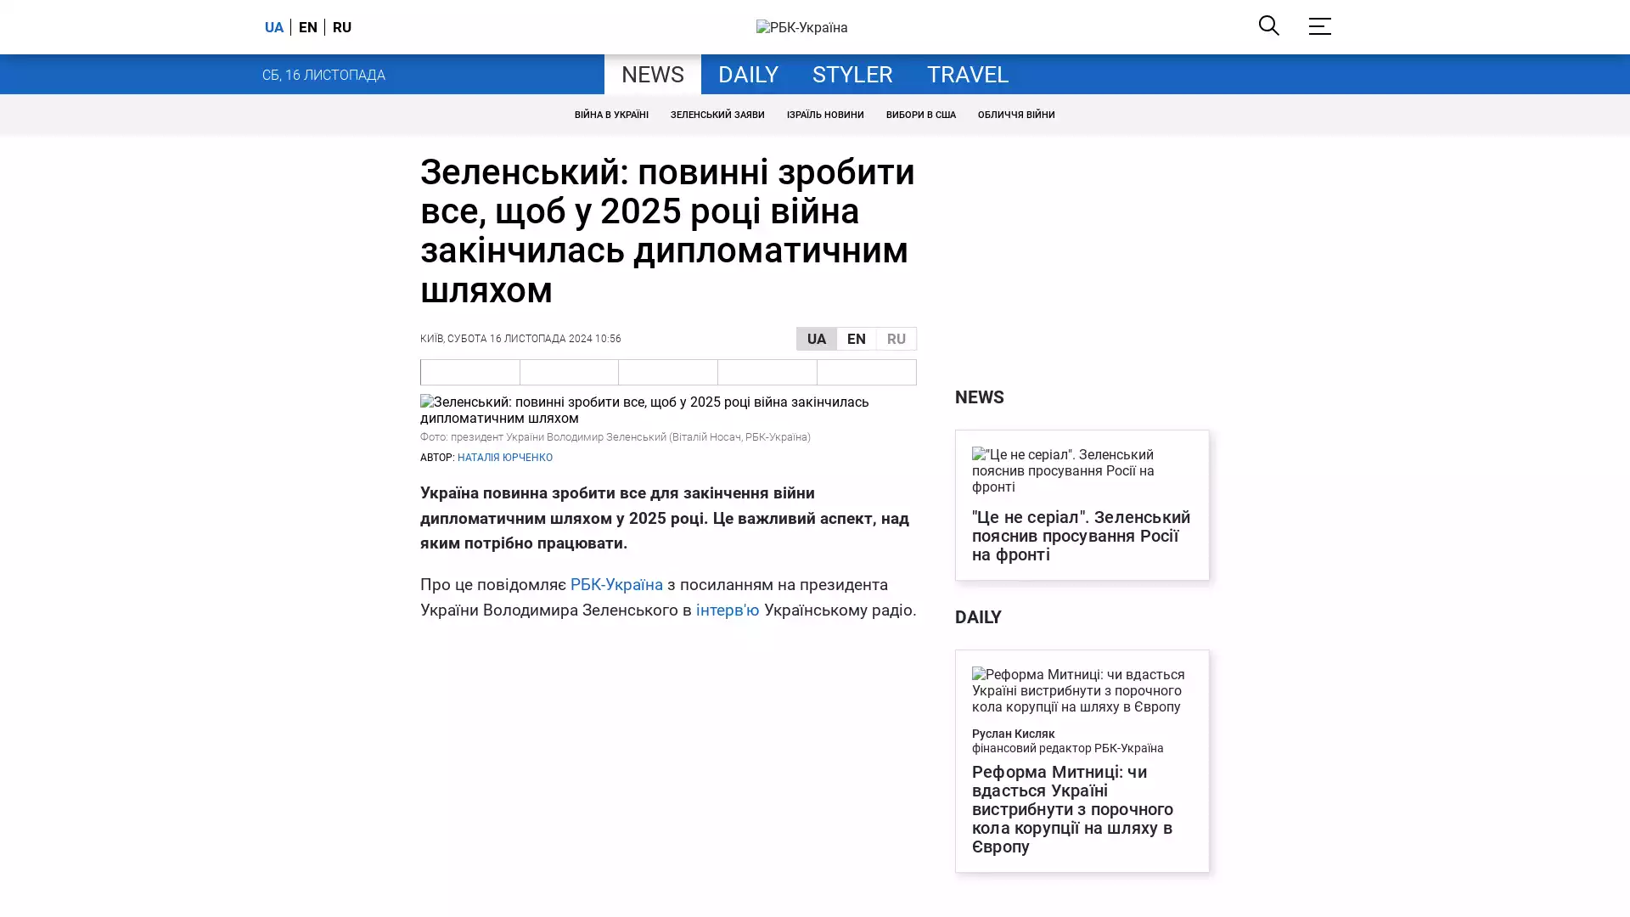Open the STYLER tab
1630x917 pixels.
tap(852, 75)
